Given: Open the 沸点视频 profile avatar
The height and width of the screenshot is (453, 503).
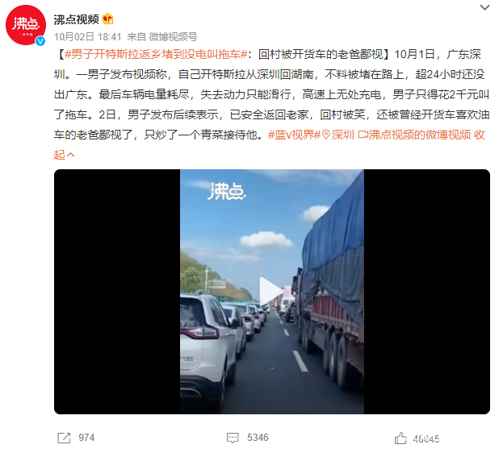Looking at the screenshot, I should 26,25.
